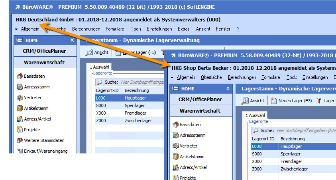Collapse Warenwirtschaft section in HKG Deutschland window
336x180 pixels.
click(x=44, y=63)
